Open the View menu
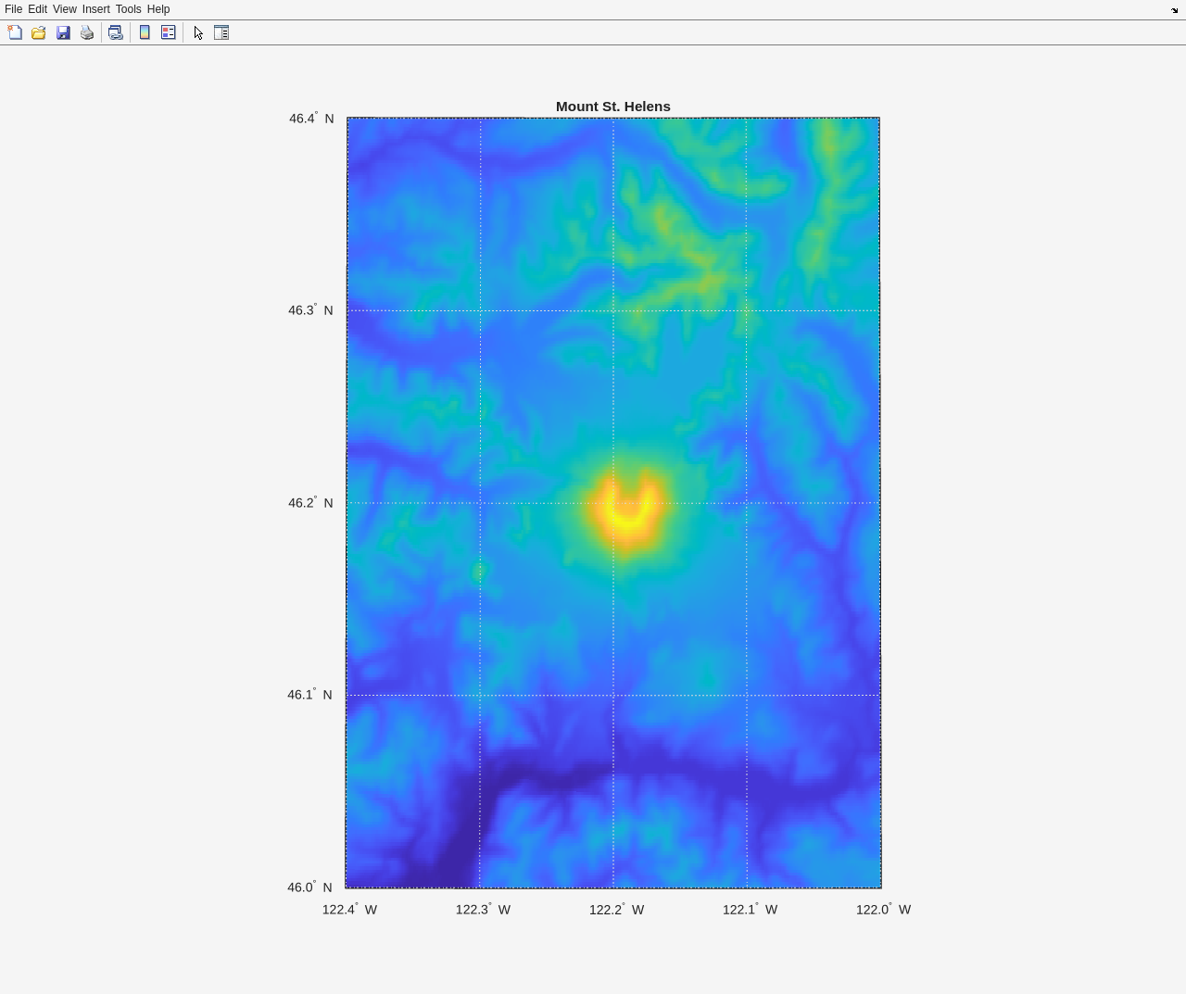This screenshot has width=1186, height=994. pyautogui.click(x=64, y=9)
